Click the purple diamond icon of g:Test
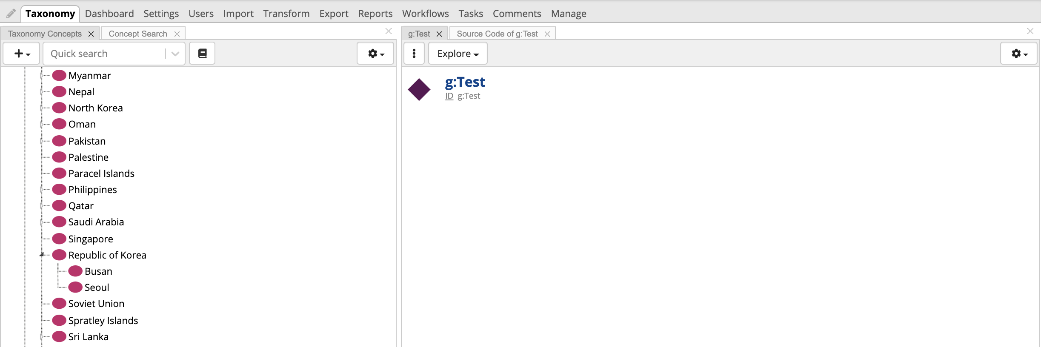Viewport: 1041px width, 347px height. 419,89
